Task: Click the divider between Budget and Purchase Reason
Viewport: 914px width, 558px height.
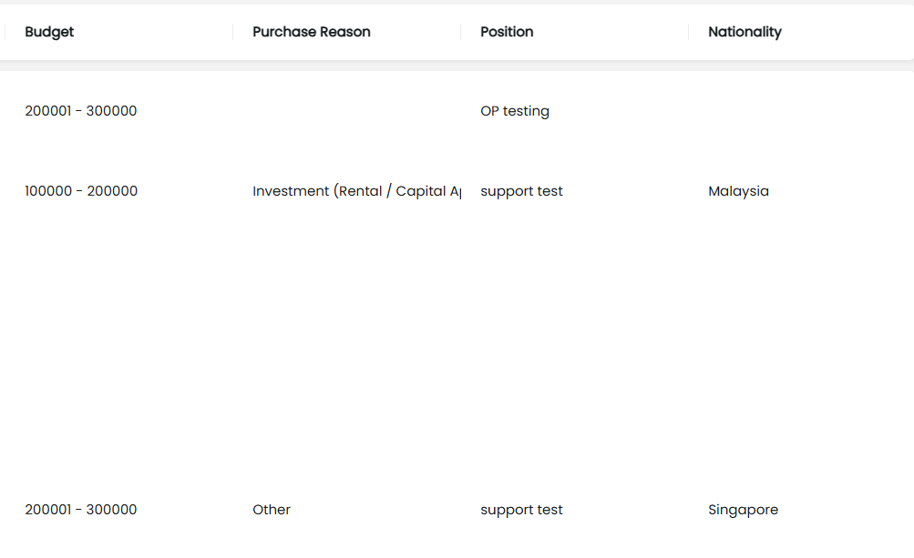Action: click(x=232, y=32)
